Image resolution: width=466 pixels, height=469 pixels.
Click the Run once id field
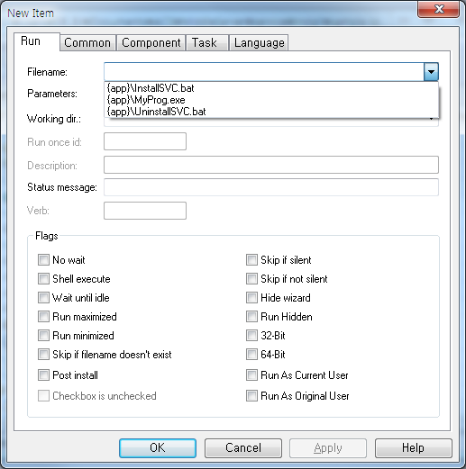click(145, 141)
